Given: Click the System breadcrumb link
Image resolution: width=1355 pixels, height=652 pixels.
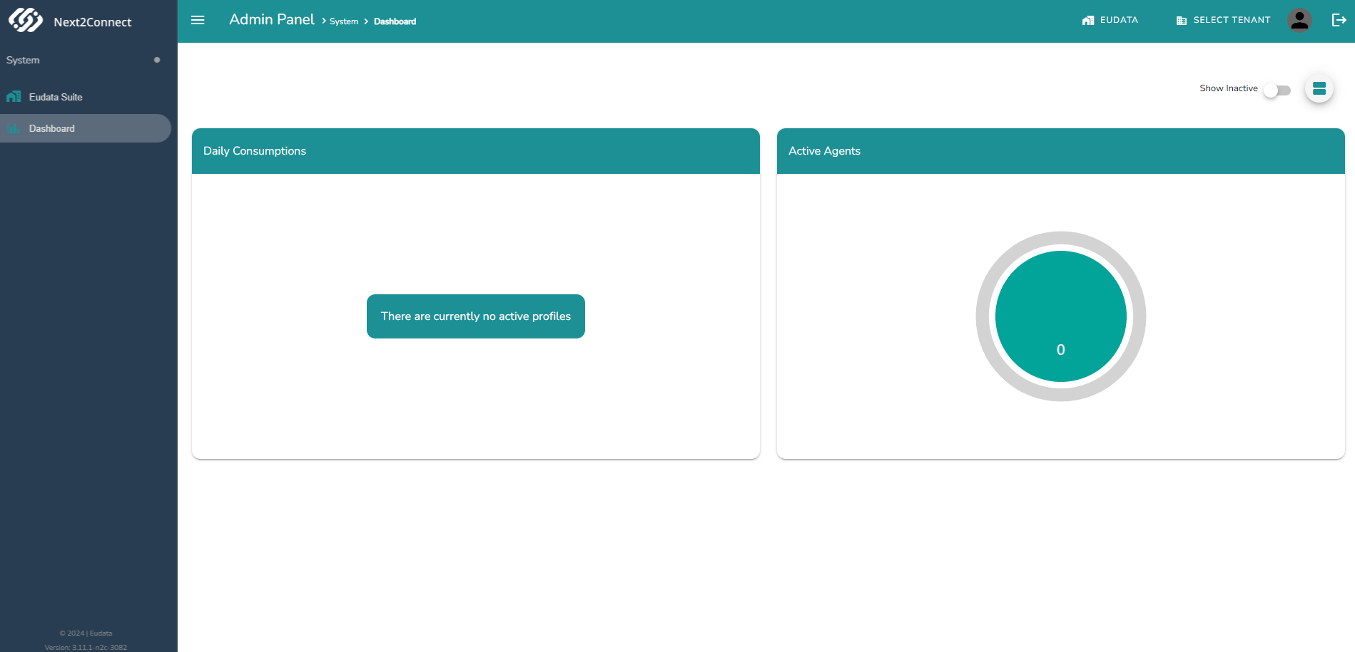Looking at the screenshot, I should tap(344, 21).
